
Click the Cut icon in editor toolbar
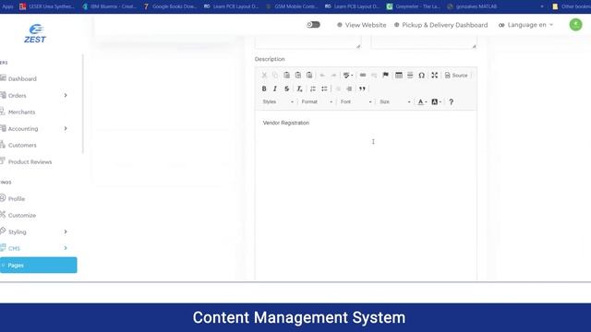click(264, 76)
